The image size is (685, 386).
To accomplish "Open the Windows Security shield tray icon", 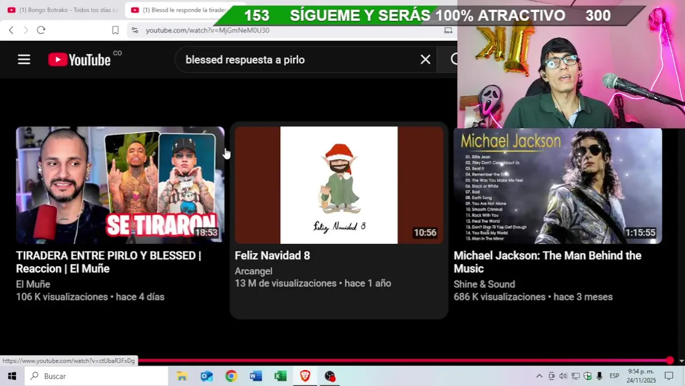I will click(x=587, y=376).
